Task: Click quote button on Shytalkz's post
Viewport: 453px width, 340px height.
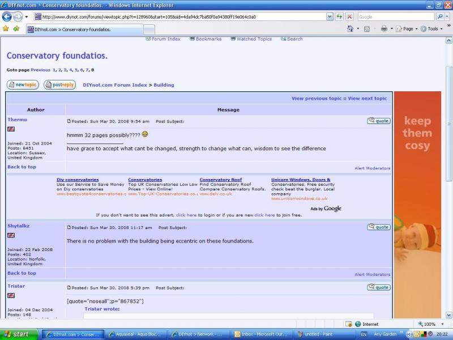Action: pos(379,227)
